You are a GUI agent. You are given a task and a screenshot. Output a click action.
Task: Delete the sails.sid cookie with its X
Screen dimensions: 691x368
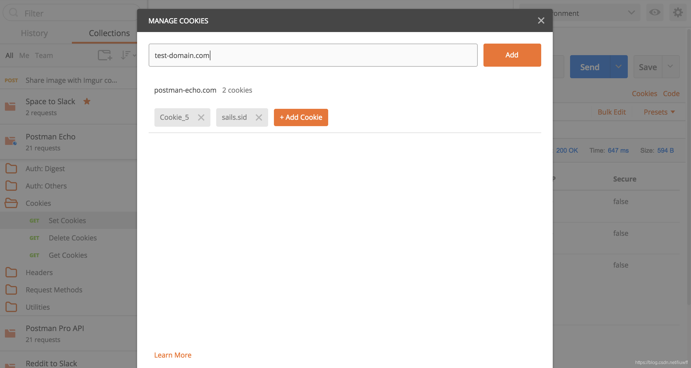point(259,117)
